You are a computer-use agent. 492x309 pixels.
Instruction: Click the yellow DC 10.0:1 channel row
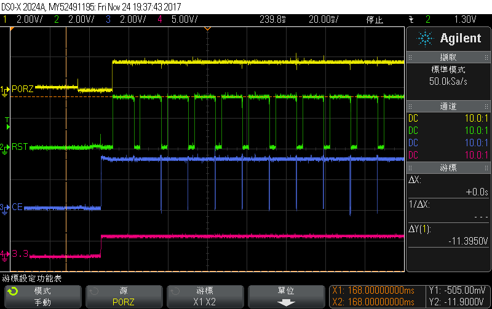pyautogui.click(x=448, y=119)
